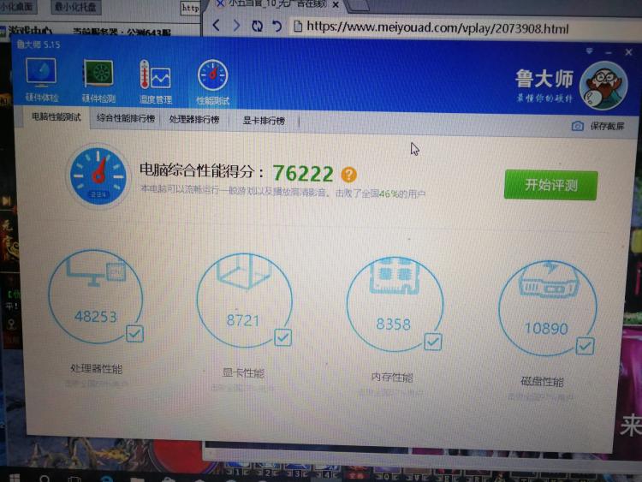Click the disk performance circle 10890

548,307
